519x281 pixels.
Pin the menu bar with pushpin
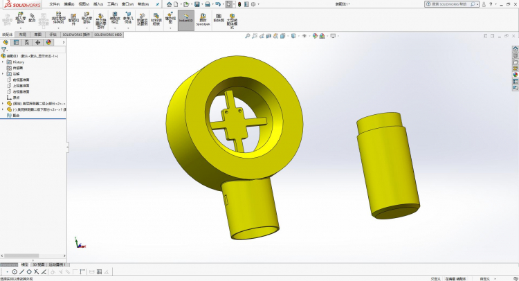pos(158,4)
